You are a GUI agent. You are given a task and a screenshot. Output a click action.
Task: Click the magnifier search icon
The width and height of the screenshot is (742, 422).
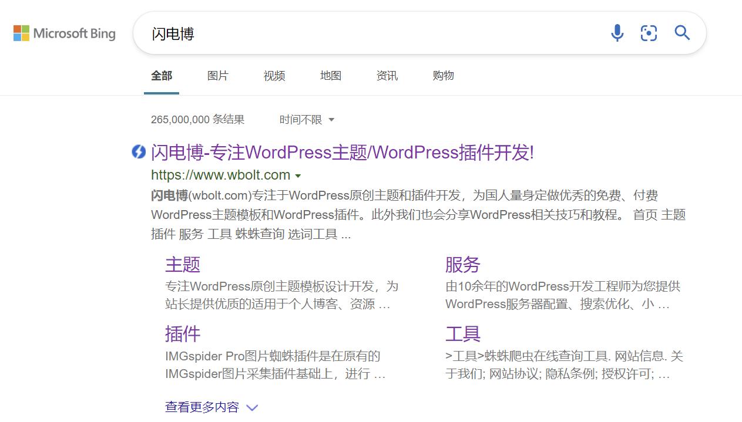click(x=682, y=33)
